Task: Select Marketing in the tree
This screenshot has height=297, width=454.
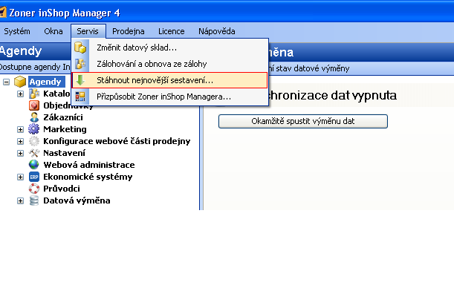Action: point(65,129)
